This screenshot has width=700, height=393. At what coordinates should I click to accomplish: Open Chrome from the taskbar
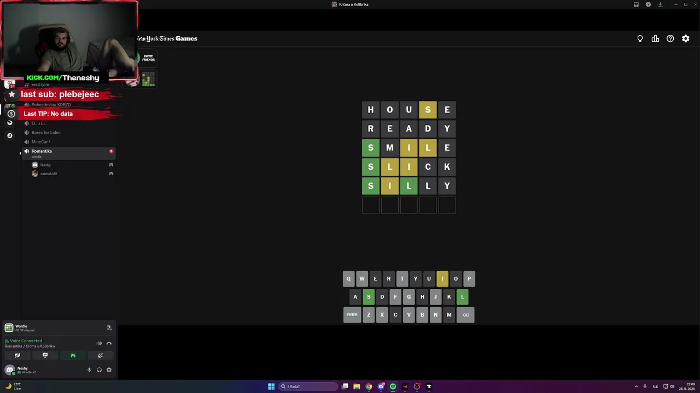369,386
